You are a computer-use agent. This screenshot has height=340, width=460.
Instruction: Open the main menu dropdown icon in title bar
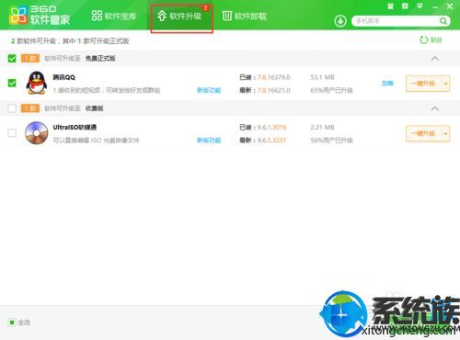coord(420,6)
